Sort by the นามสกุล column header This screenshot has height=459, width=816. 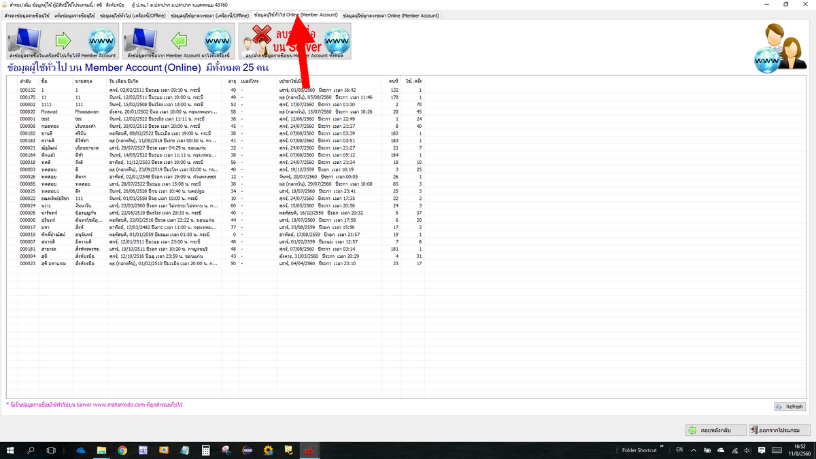90,81
